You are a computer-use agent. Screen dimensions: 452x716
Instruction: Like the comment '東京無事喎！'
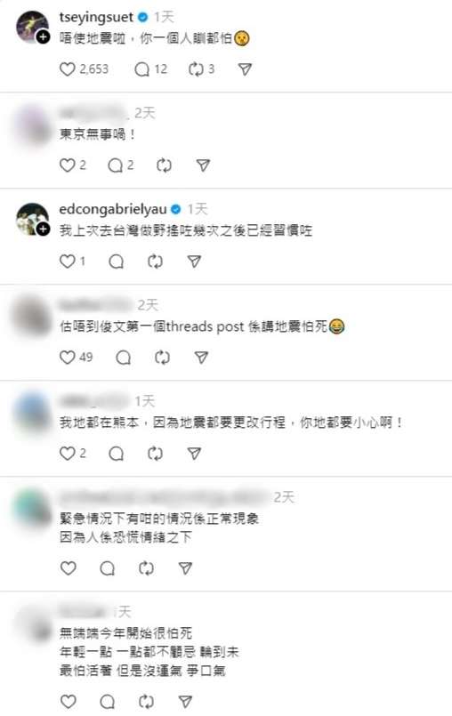68,165
